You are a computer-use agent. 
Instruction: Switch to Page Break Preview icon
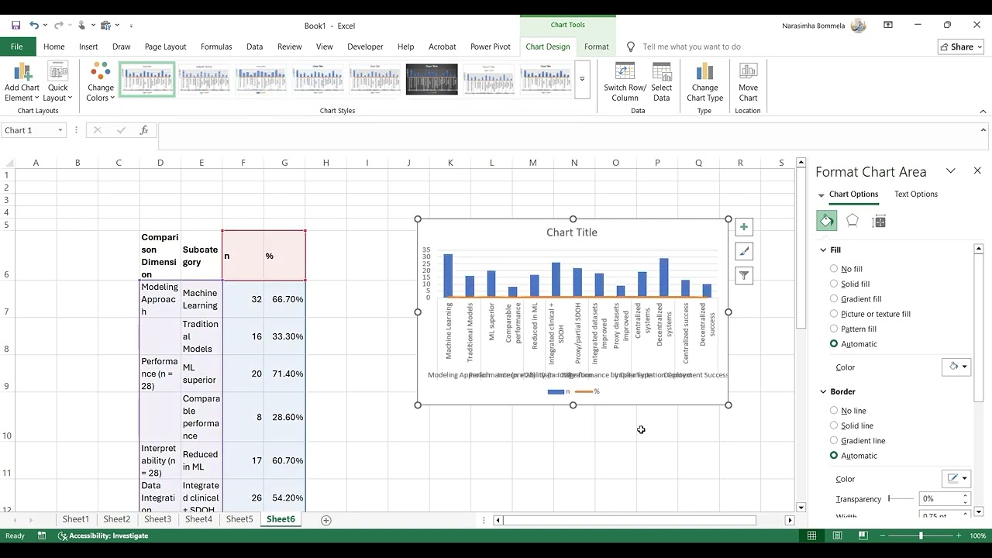click(x=864, y=536)
